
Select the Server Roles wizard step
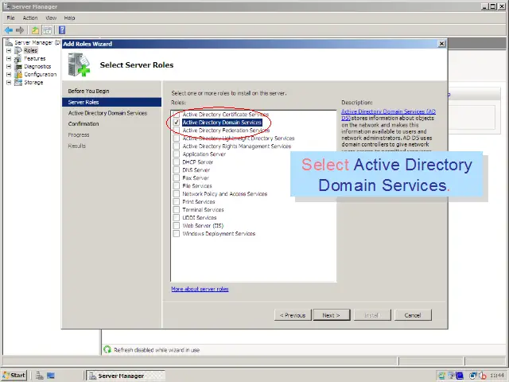[111, 102]
